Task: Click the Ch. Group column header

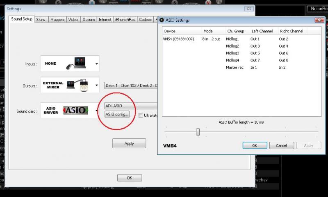Action: 237,31
